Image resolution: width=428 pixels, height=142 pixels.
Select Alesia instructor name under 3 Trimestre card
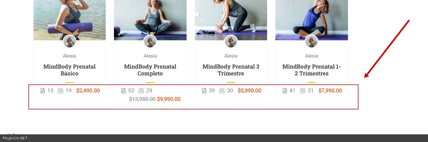(231, 56)
